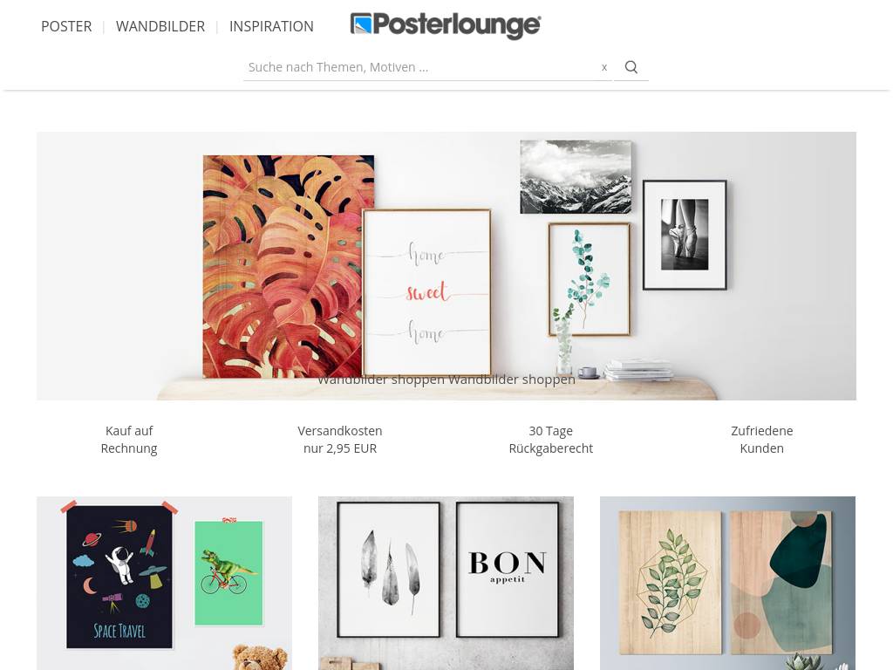Click "Zufriedene Kunden" info text
Image resolution: width=893 pixels, height=670 pixels.
(x=762, y=440)
